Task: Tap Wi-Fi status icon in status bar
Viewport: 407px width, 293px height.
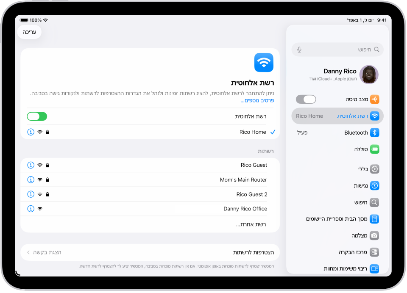Action: pos(46,20)
